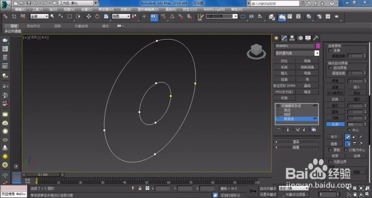Pick the Rectangular Selection Region tool

[70, 16]
